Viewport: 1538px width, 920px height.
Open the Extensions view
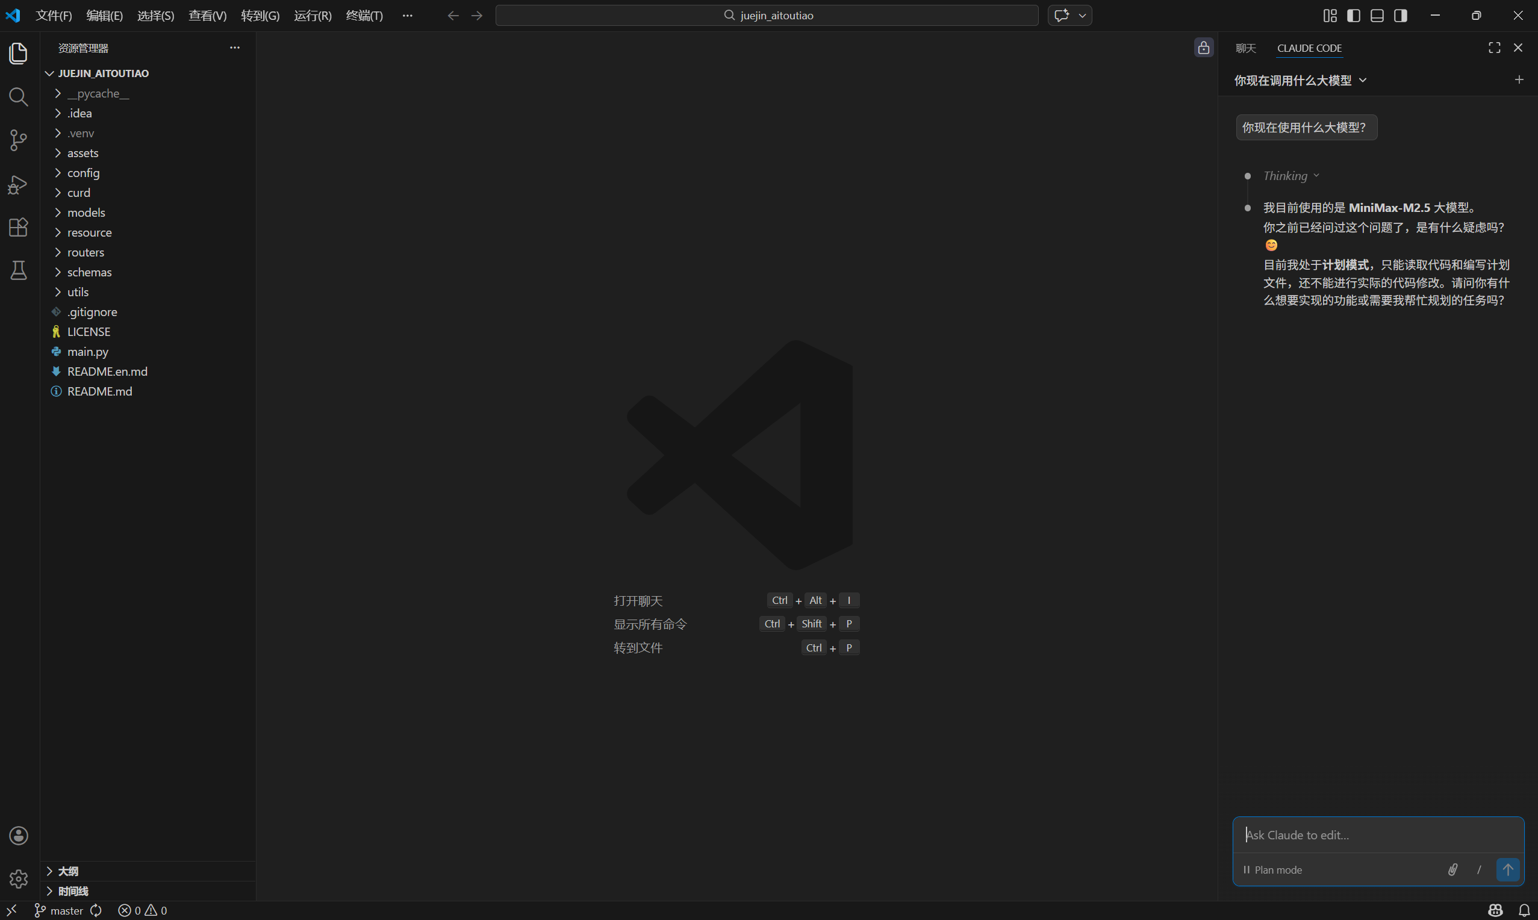pos(19,227)
